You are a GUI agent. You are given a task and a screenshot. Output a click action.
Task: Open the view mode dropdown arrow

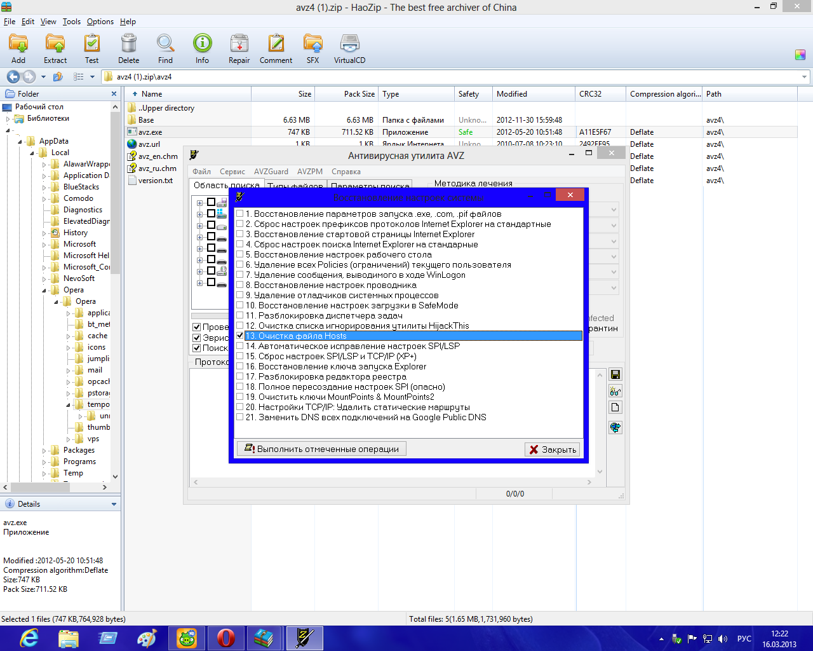(x=92, y=77)
